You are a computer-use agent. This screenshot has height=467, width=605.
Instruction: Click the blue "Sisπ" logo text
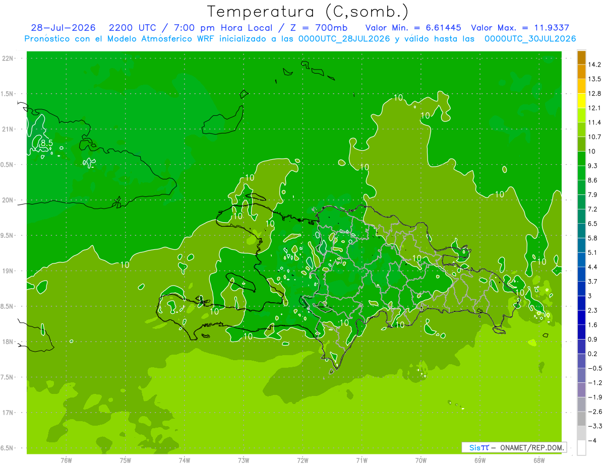tap(478, 447)
